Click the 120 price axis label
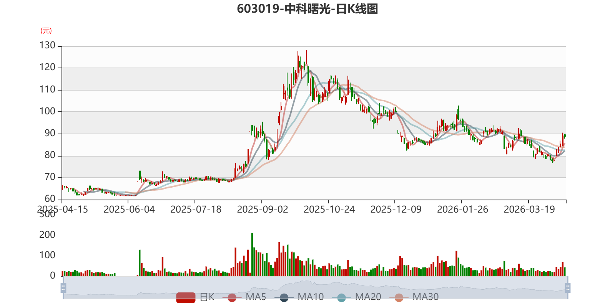The height and width of the screenshot is (307, 615). [x=47, y=67]
